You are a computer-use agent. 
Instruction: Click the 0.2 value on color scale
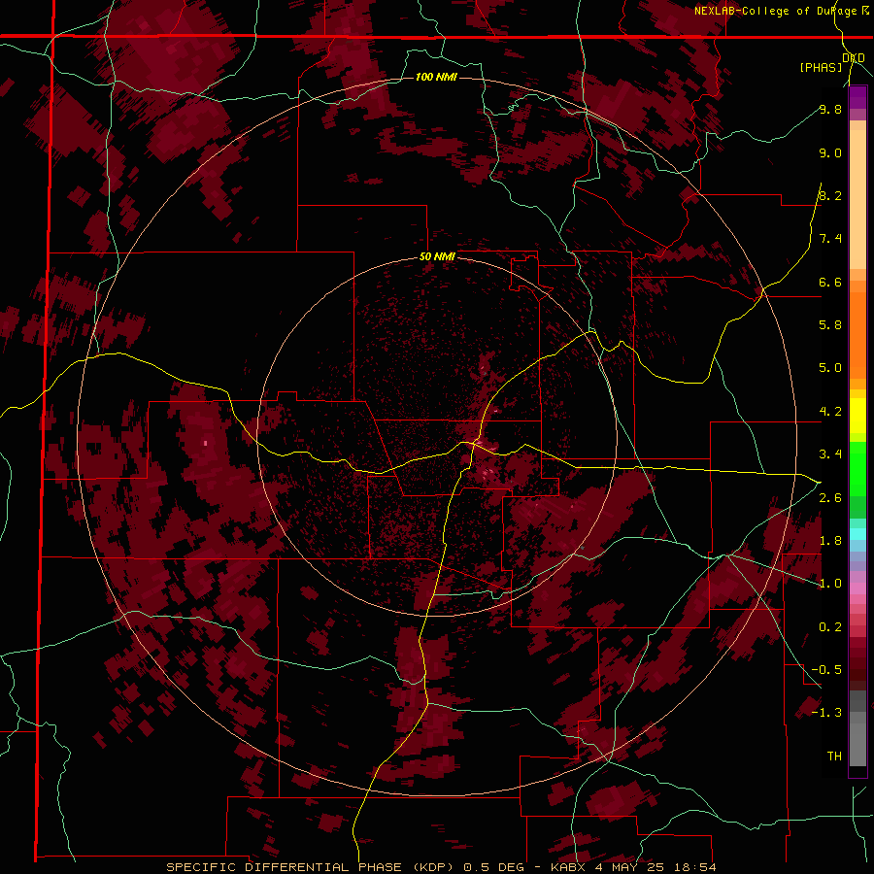tap(830, 627)
